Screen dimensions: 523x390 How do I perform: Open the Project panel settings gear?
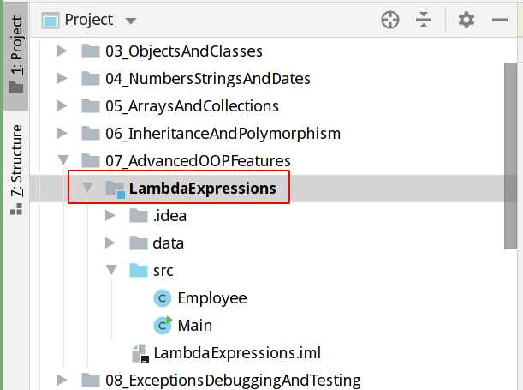(467, 20)
